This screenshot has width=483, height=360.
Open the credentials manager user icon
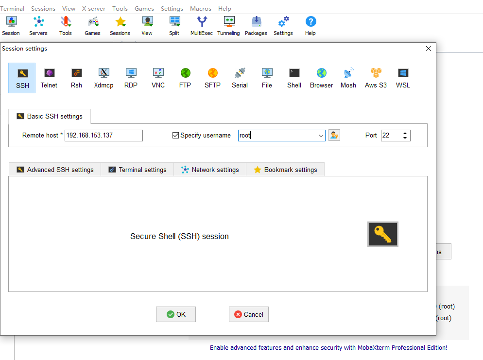click(x=334, y=135)
